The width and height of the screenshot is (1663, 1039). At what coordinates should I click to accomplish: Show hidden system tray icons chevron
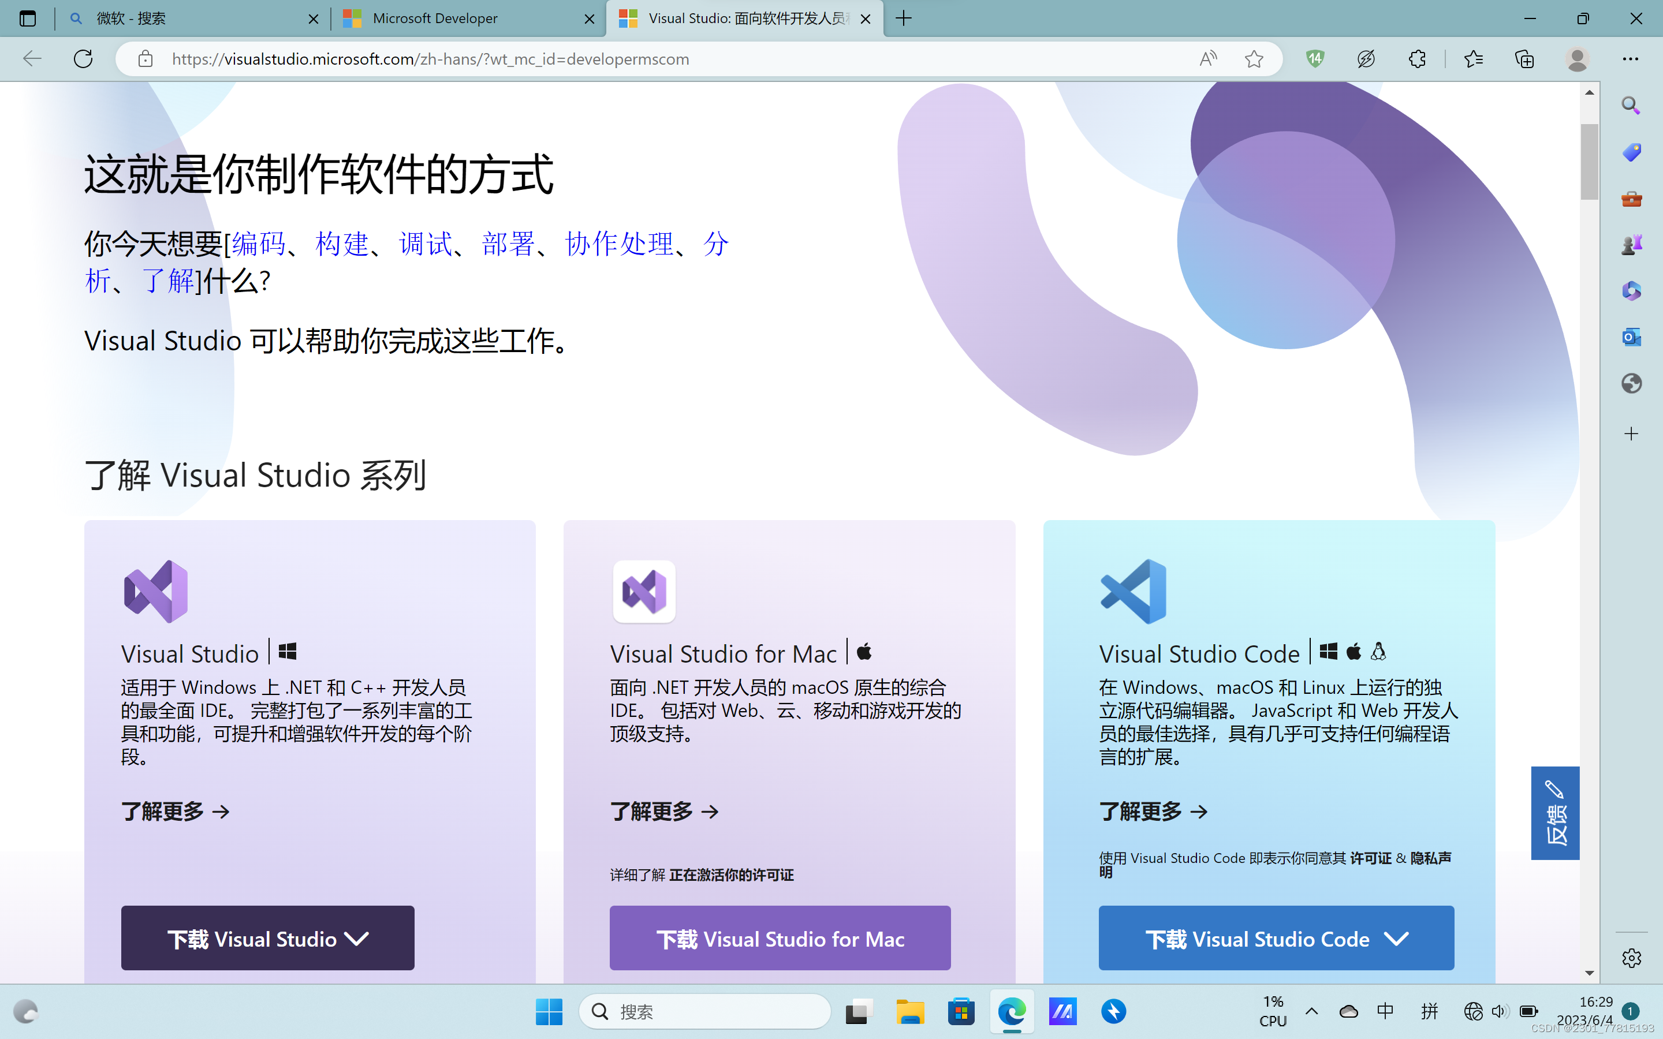tap(1311, 1011)
